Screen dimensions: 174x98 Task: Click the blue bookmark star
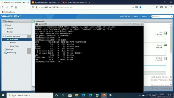click(140, 7)
